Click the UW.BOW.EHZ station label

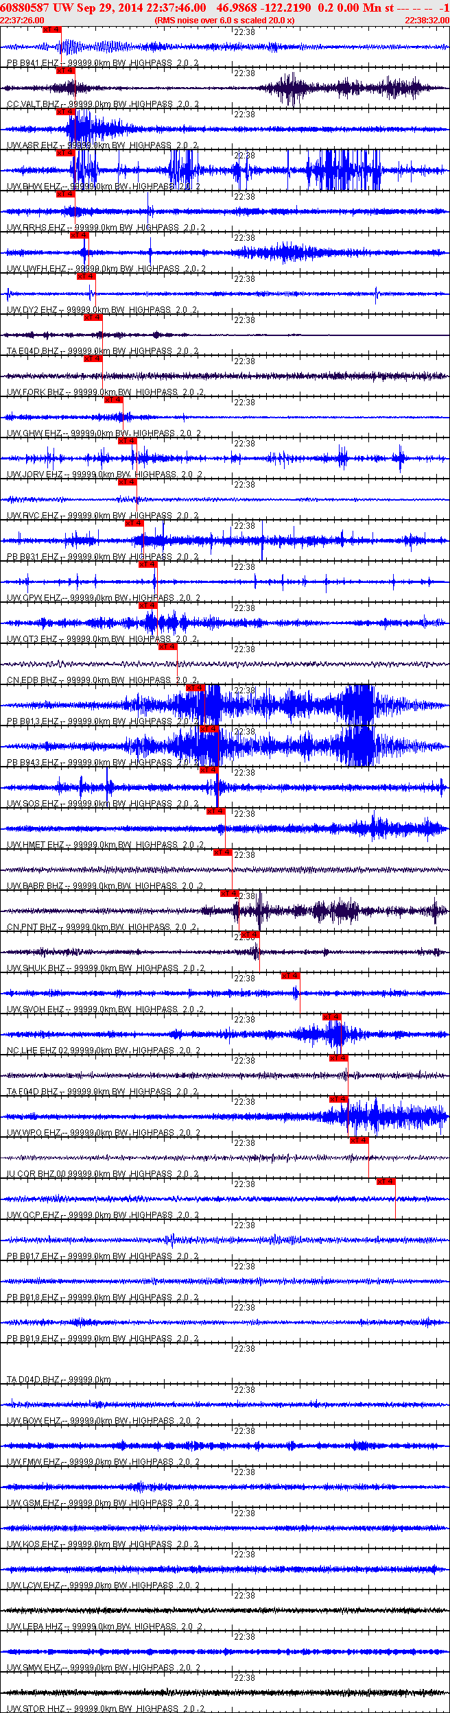[34, 1421]
